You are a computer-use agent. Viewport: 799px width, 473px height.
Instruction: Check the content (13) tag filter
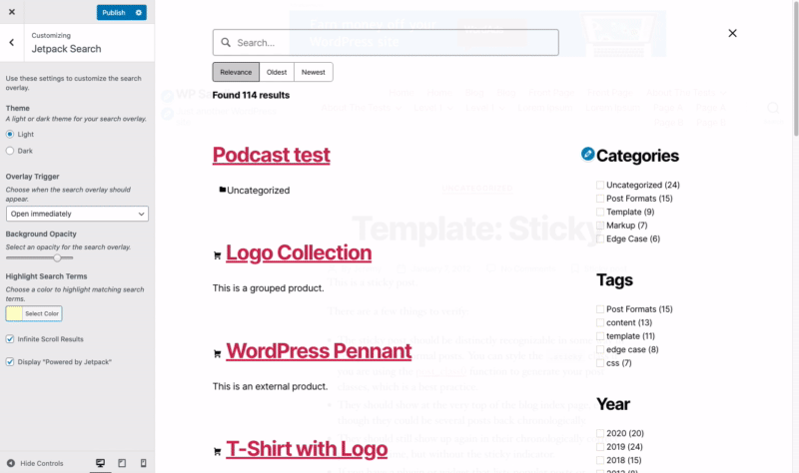(x=600, y=322)
